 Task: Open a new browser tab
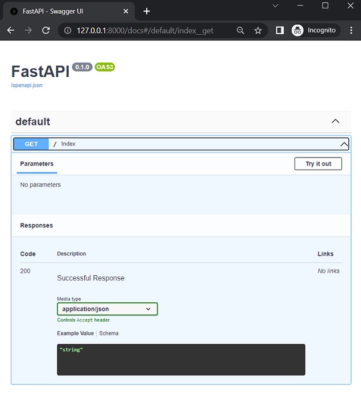pyautogui.click(x=147, y=11)
